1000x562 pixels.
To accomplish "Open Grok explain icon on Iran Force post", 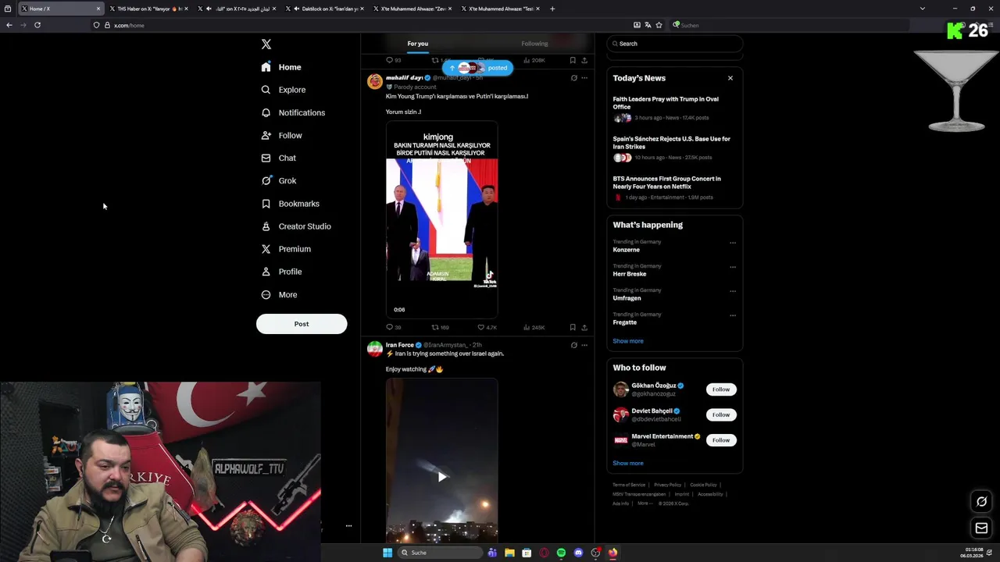I will point(574,345).
